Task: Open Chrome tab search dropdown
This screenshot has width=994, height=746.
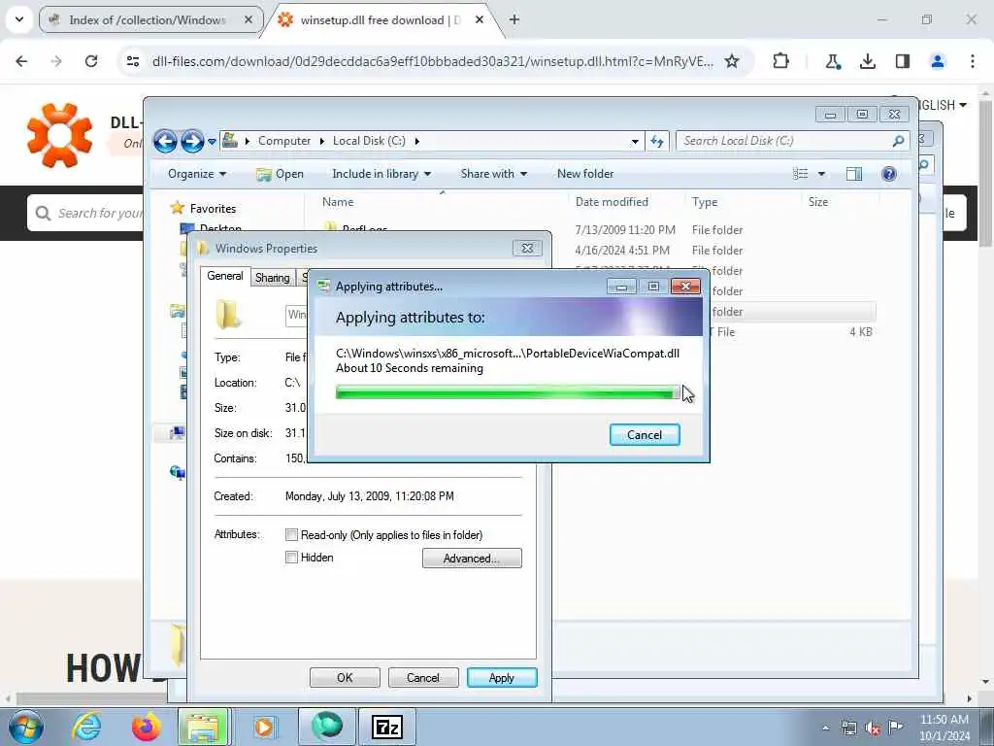Action: [19, 19]
